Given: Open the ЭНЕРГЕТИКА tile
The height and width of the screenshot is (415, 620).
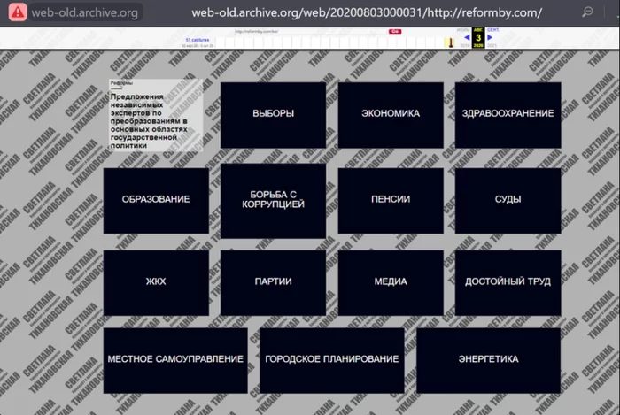Looking at the screenshot, I should click(x=488, y=360).
